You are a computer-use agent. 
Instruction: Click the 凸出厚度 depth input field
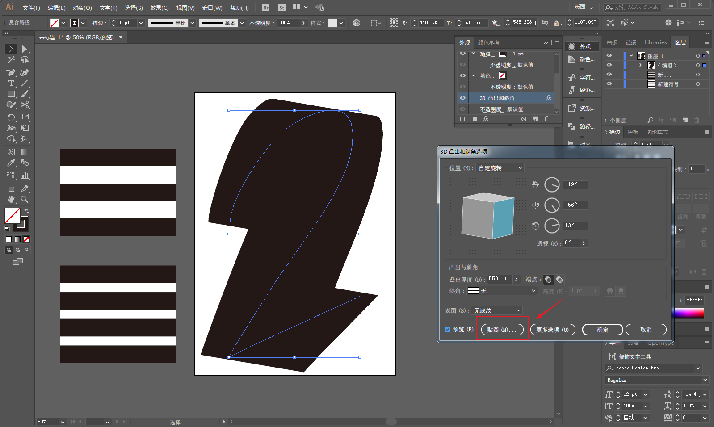click(499, 279)
